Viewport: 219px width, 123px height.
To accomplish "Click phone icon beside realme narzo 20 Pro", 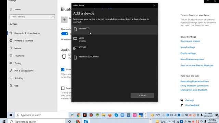I will coord(75,57).
